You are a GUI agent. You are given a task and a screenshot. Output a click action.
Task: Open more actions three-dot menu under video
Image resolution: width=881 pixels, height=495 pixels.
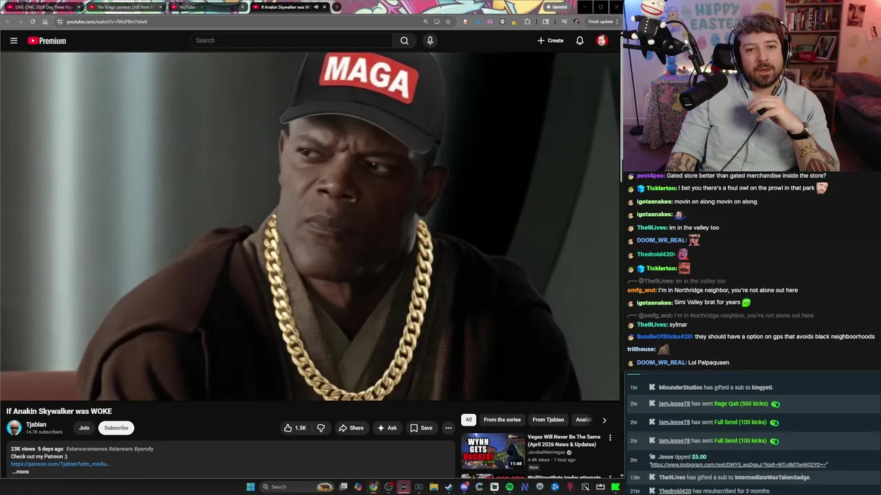(x=448, y=428)
